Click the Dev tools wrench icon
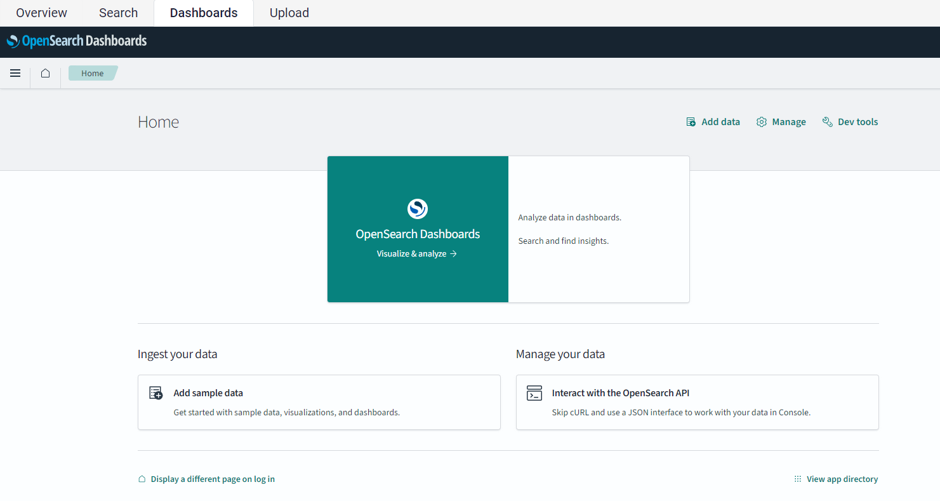 pyautogui.click(x=827, y=122)
